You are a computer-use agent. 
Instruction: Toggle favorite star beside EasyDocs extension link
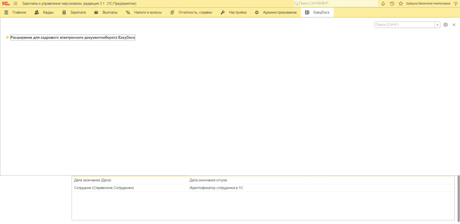pyautogui.click(x=7, y=38)
